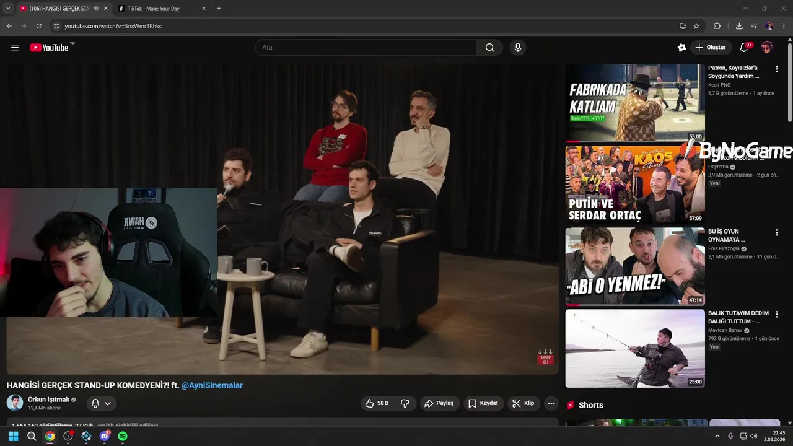Click the Oluştur create button
Viewport: 793px width, 446px height.
pyautogui.click(x=710, y=48)
